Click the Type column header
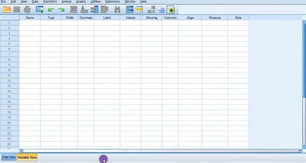The width and height of the screenshot is (306, 163). pyautogui.click(x=51, y=18)
